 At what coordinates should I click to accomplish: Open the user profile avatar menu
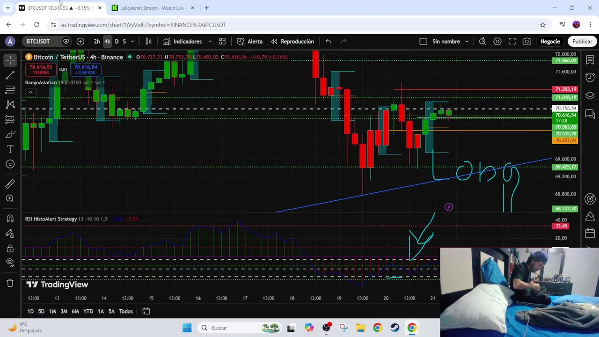[x=10, y=42]
